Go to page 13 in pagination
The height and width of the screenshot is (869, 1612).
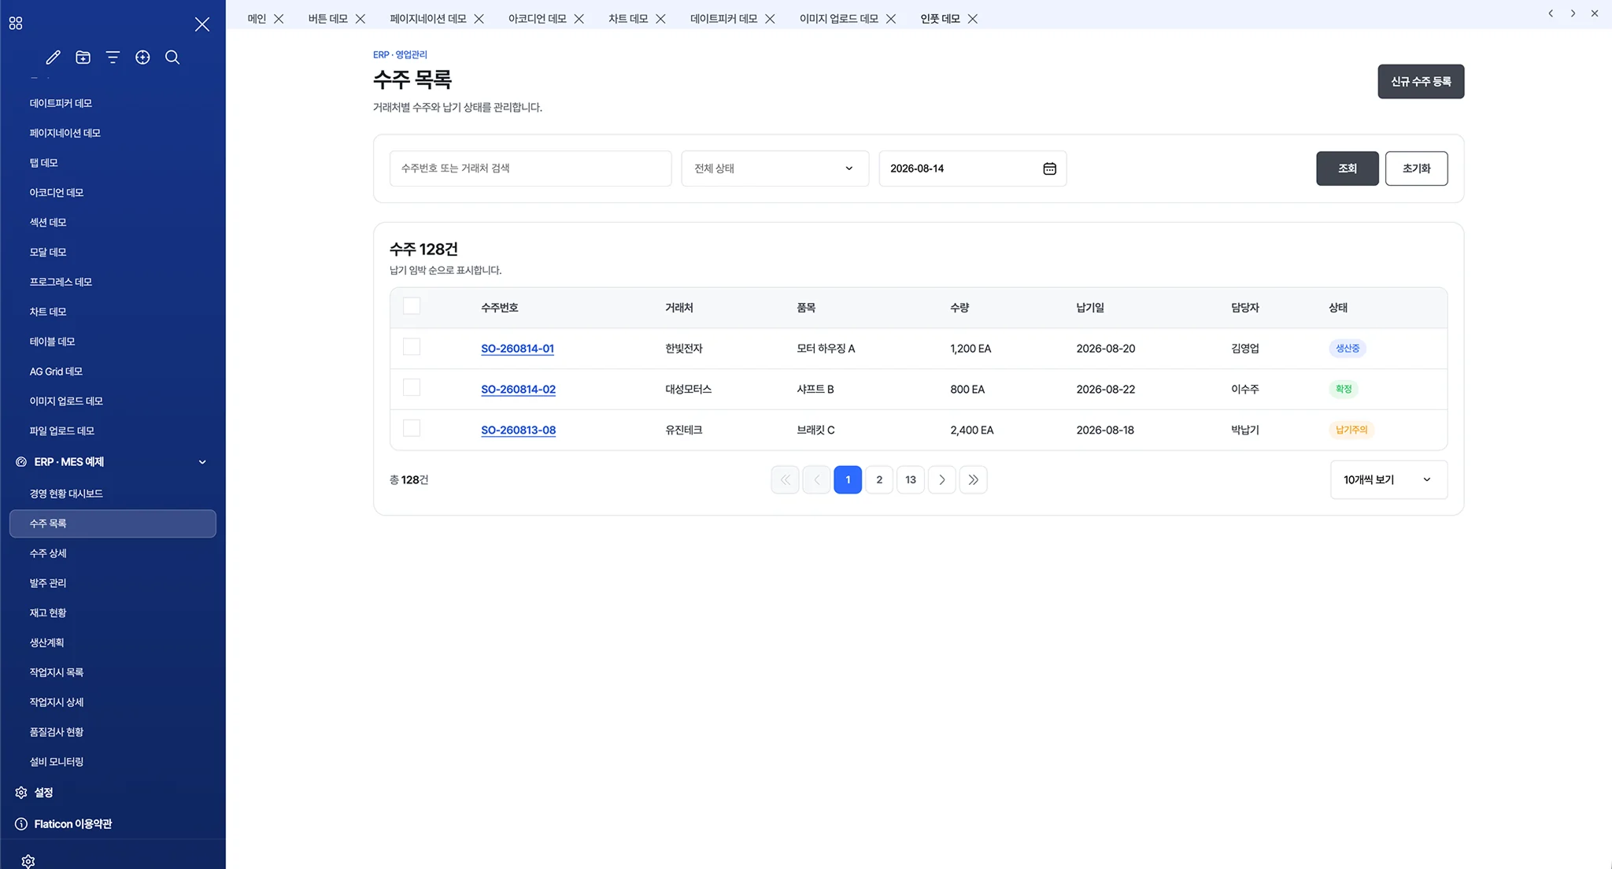[911, 480]
